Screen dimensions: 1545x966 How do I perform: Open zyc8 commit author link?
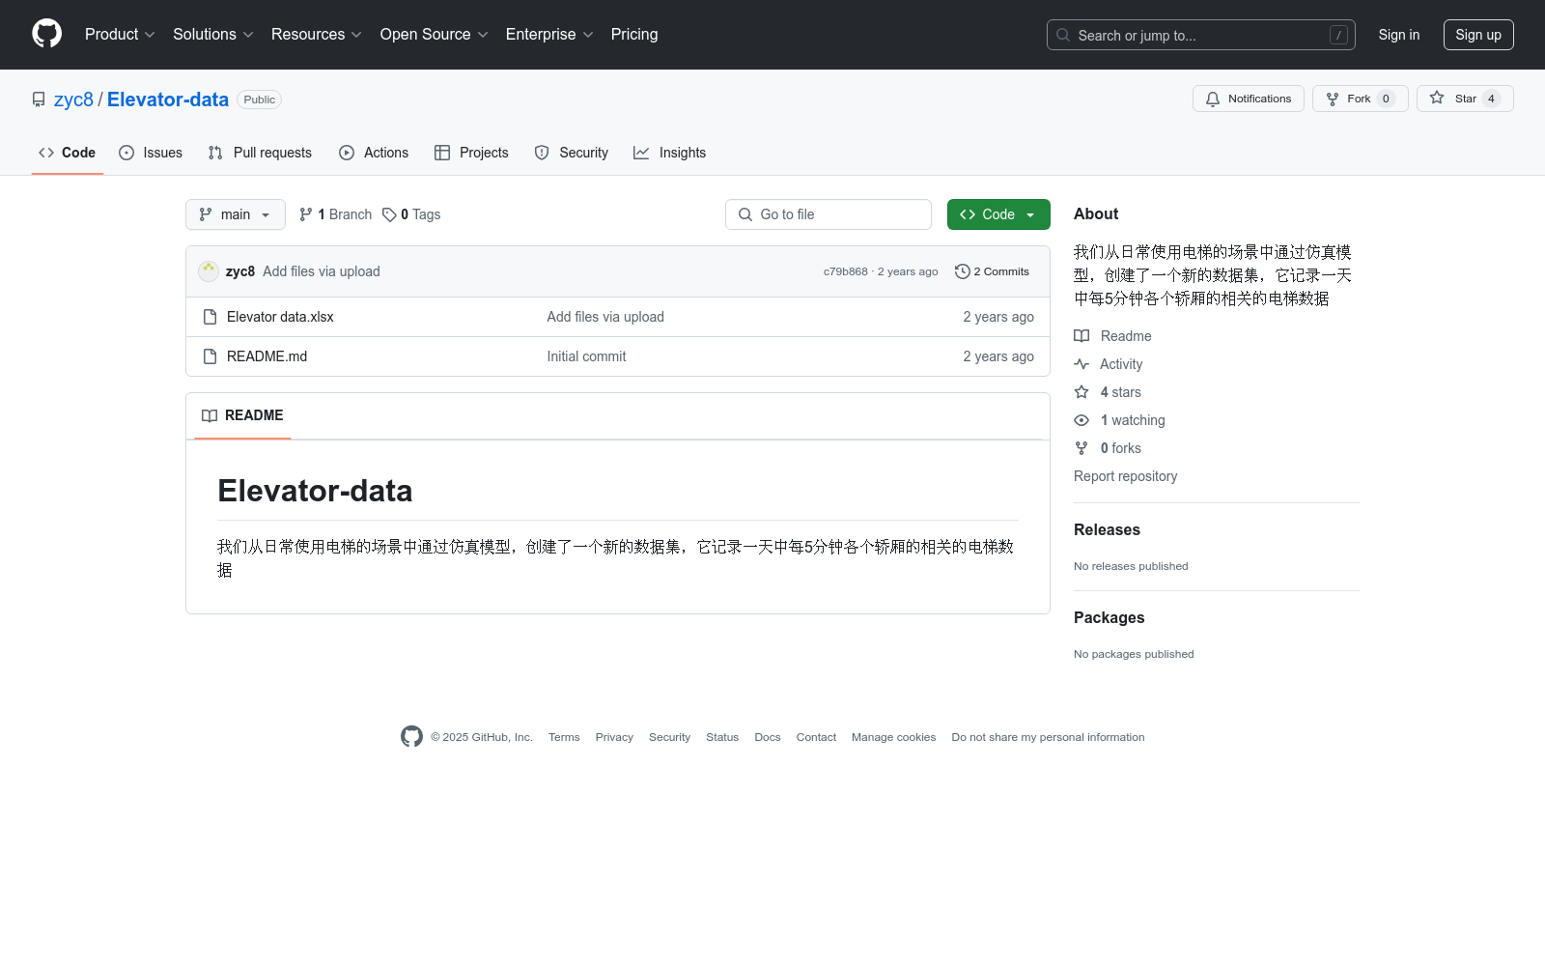click(x=240, y=271)
